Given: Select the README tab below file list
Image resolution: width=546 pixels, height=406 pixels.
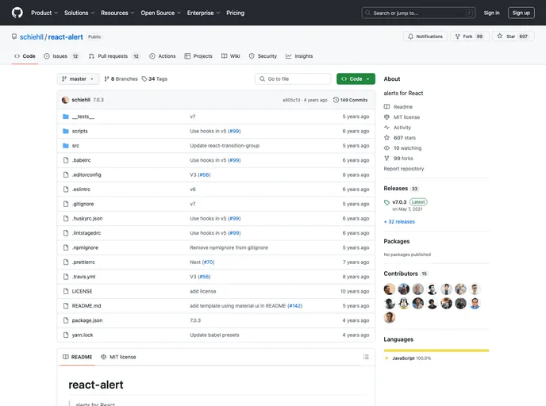Looking at the screenshot, I should coord(77,358).
